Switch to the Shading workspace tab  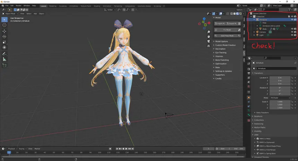tap(97, 6)
